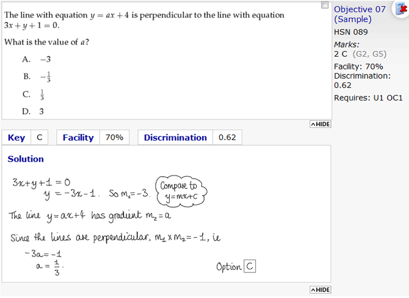Image resolution: width=409 pixels, height=298 pixels.
Task: Click the 0.62 discrimination value box
Action: coord(227,138)
